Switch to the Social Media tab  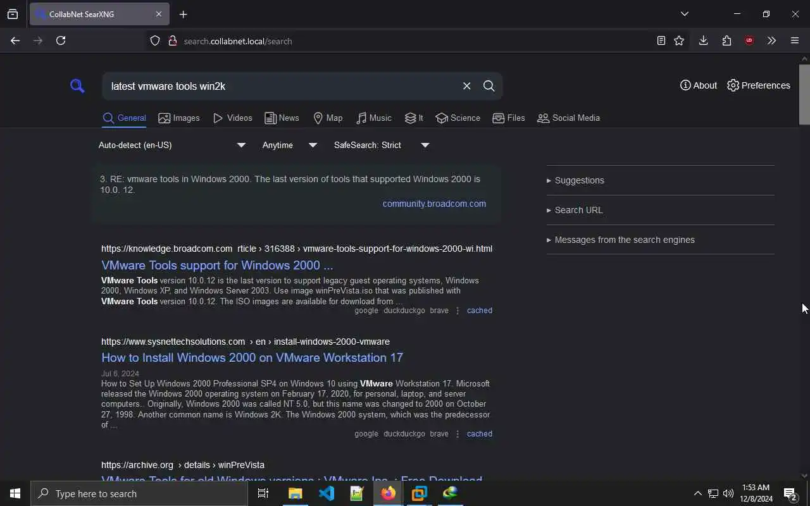(x=568, y=118)
